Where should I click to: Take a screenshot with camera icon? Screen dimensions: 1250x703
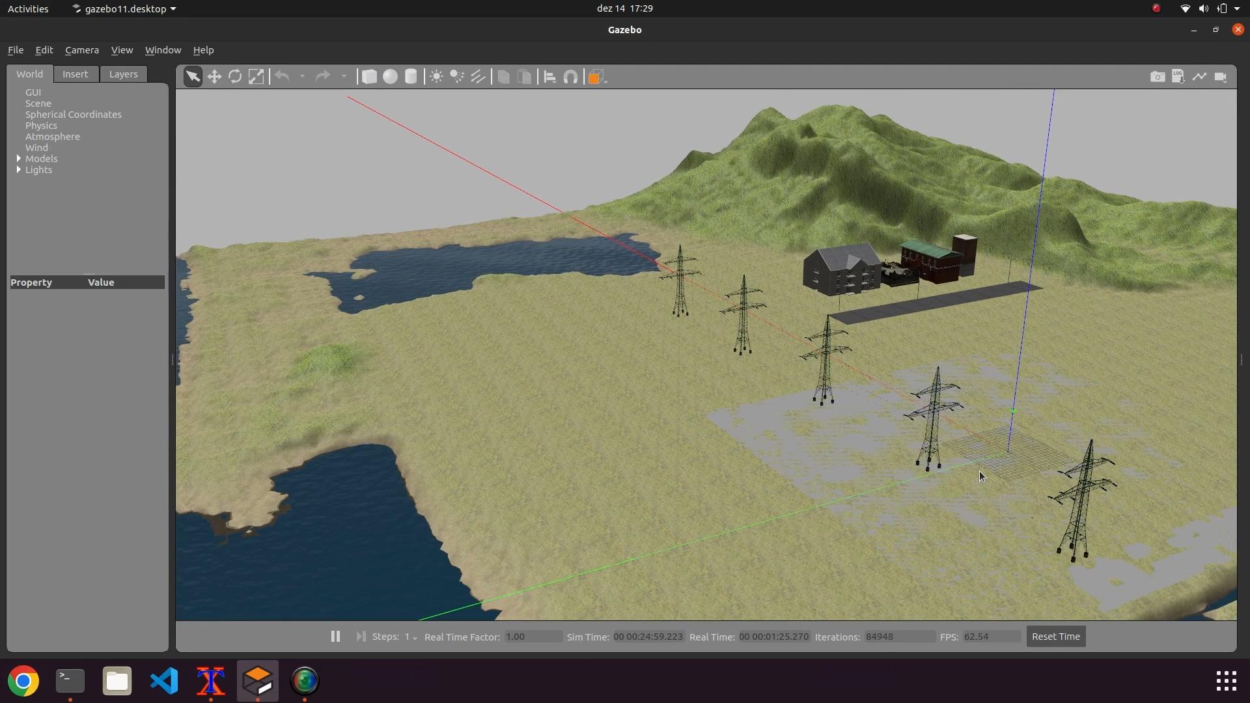click(x=1158, y=77)
